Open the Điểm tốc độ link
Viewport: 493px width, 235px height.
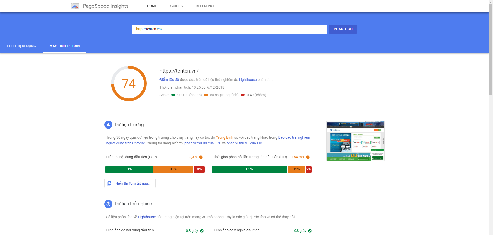(169, 80)
